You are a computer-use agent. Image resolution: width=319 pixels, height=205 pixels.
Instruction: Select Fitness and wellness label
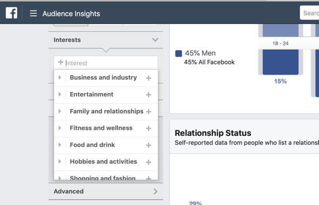pyautogui.click(x=101, y=128)
